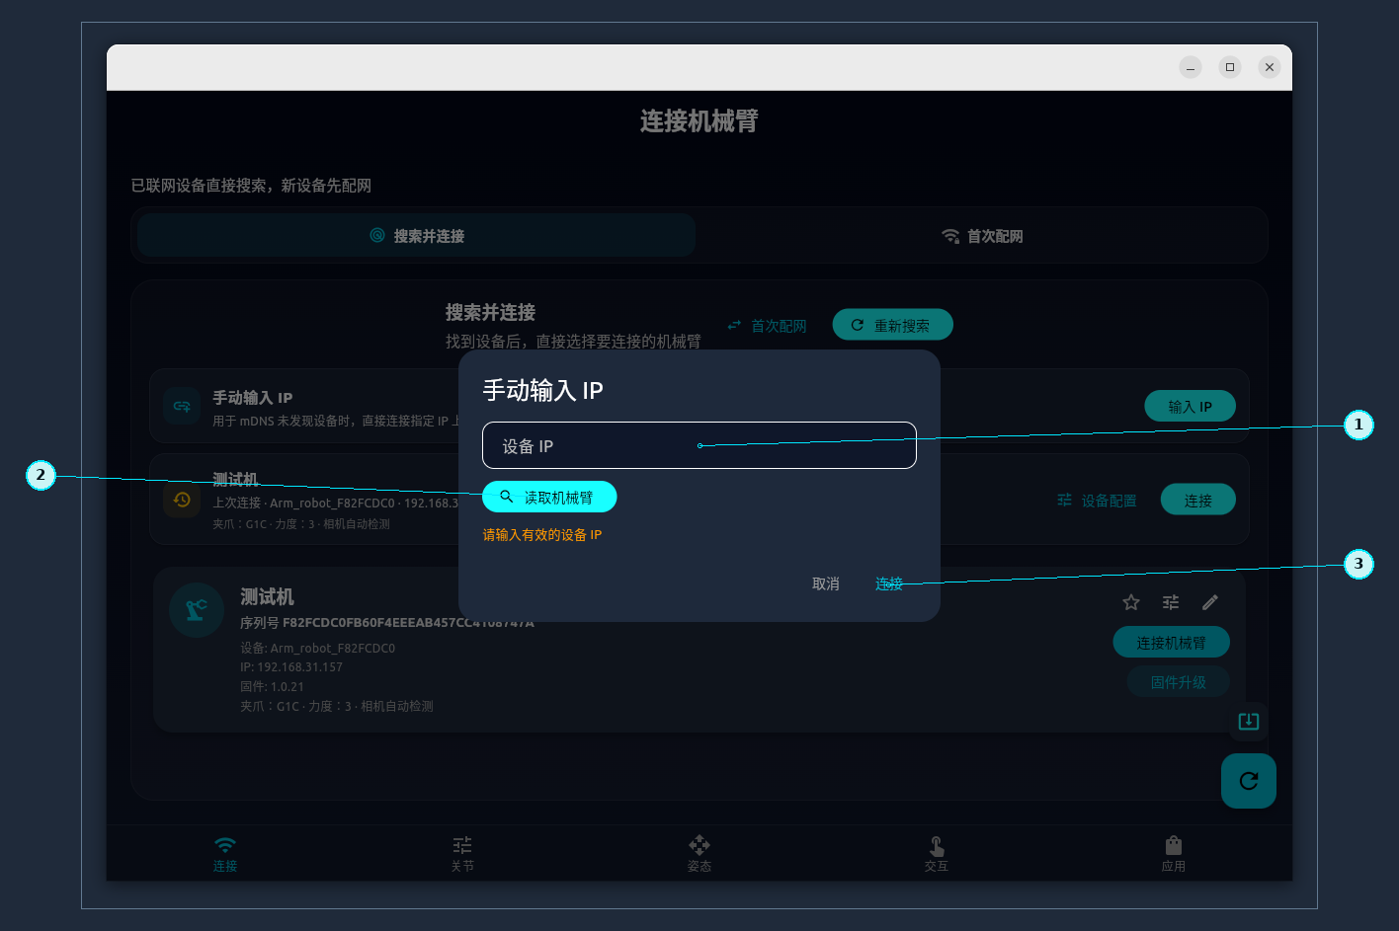Click the floating refresh button
Viewport: 1399px width, 931px height.
(1249, 781)
